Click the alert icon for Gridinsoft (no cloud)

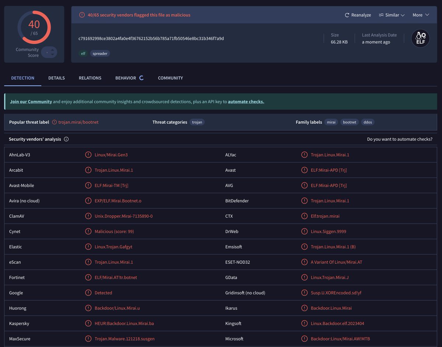pyautogui.click(x=304, y=293)
